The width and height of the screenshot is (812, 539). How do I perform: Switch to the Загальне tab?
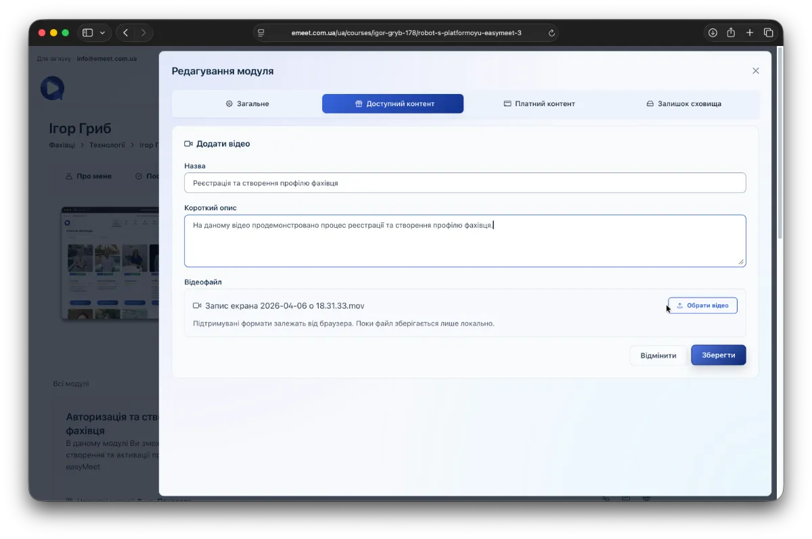pos(248,103)
